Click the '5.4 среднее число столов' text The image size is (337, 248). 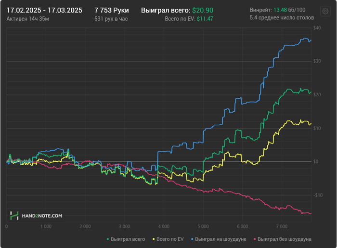pyautogui.click(x=282, y=18)
